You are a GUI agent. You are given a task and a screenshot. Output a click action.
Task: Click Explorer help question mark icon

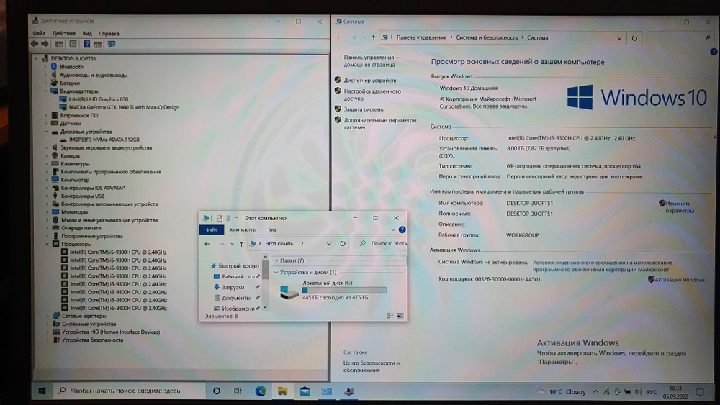tap(402, 229)
